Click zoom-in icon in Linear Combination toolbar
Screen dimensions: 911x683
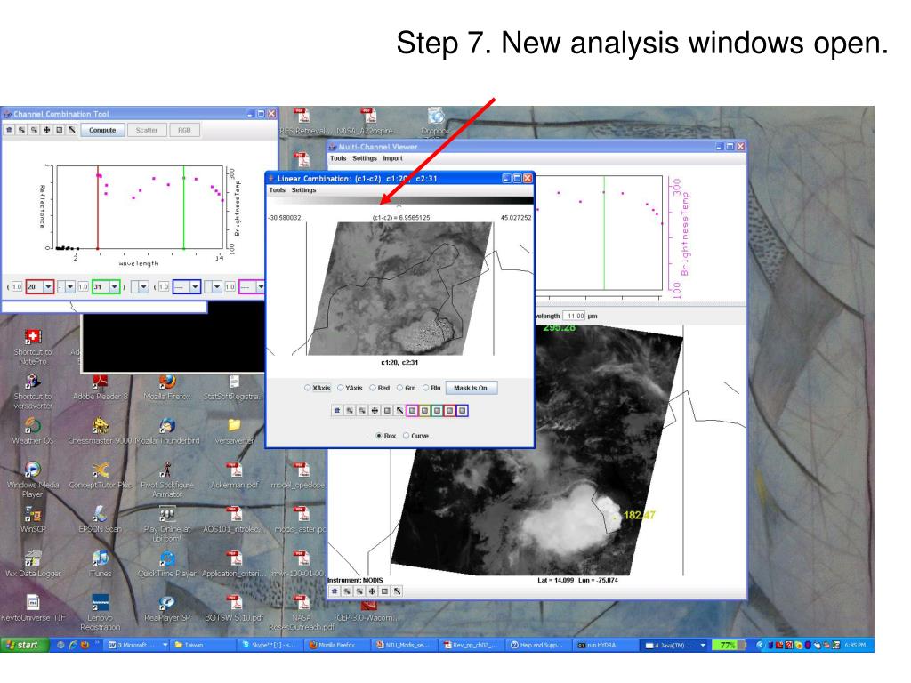350,411
